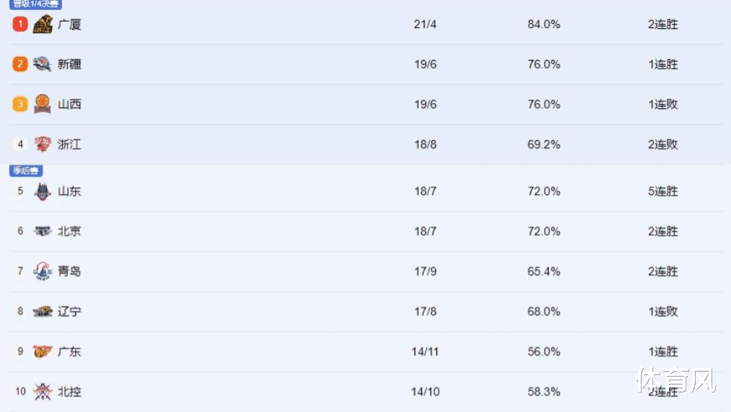
Task: Click the 季后赛 section label
Action: [x=26, y=170]
